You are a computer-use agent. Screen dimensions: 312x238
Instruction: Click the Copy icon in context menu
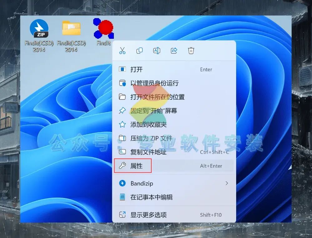click(x=139, y=51)
